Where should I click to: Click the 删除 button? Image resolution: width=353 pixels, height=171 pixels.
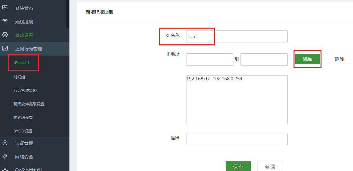tap(339, 59)
